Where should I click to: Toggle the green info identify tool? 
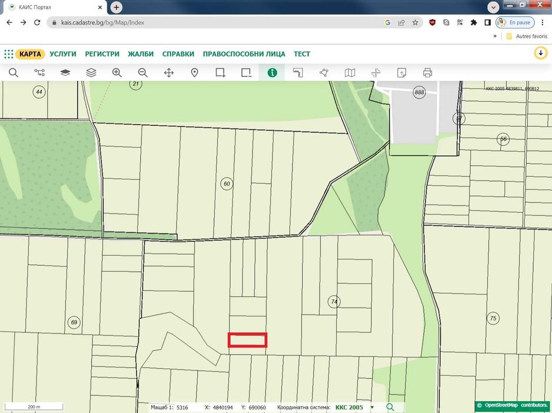click(x=272, y=73)
